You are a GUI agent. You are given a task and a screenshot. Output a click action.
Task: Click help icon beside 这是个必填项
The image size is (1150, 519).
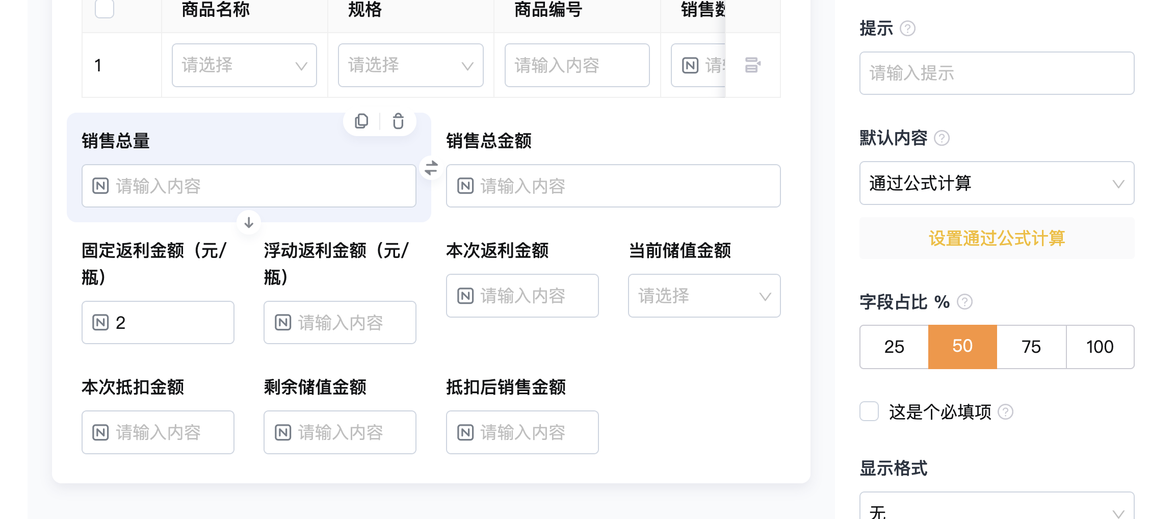point(1005,412)
